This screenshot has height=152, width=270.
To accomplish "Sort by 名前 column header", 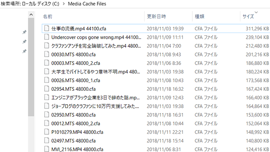I will [x=48, y=16].
